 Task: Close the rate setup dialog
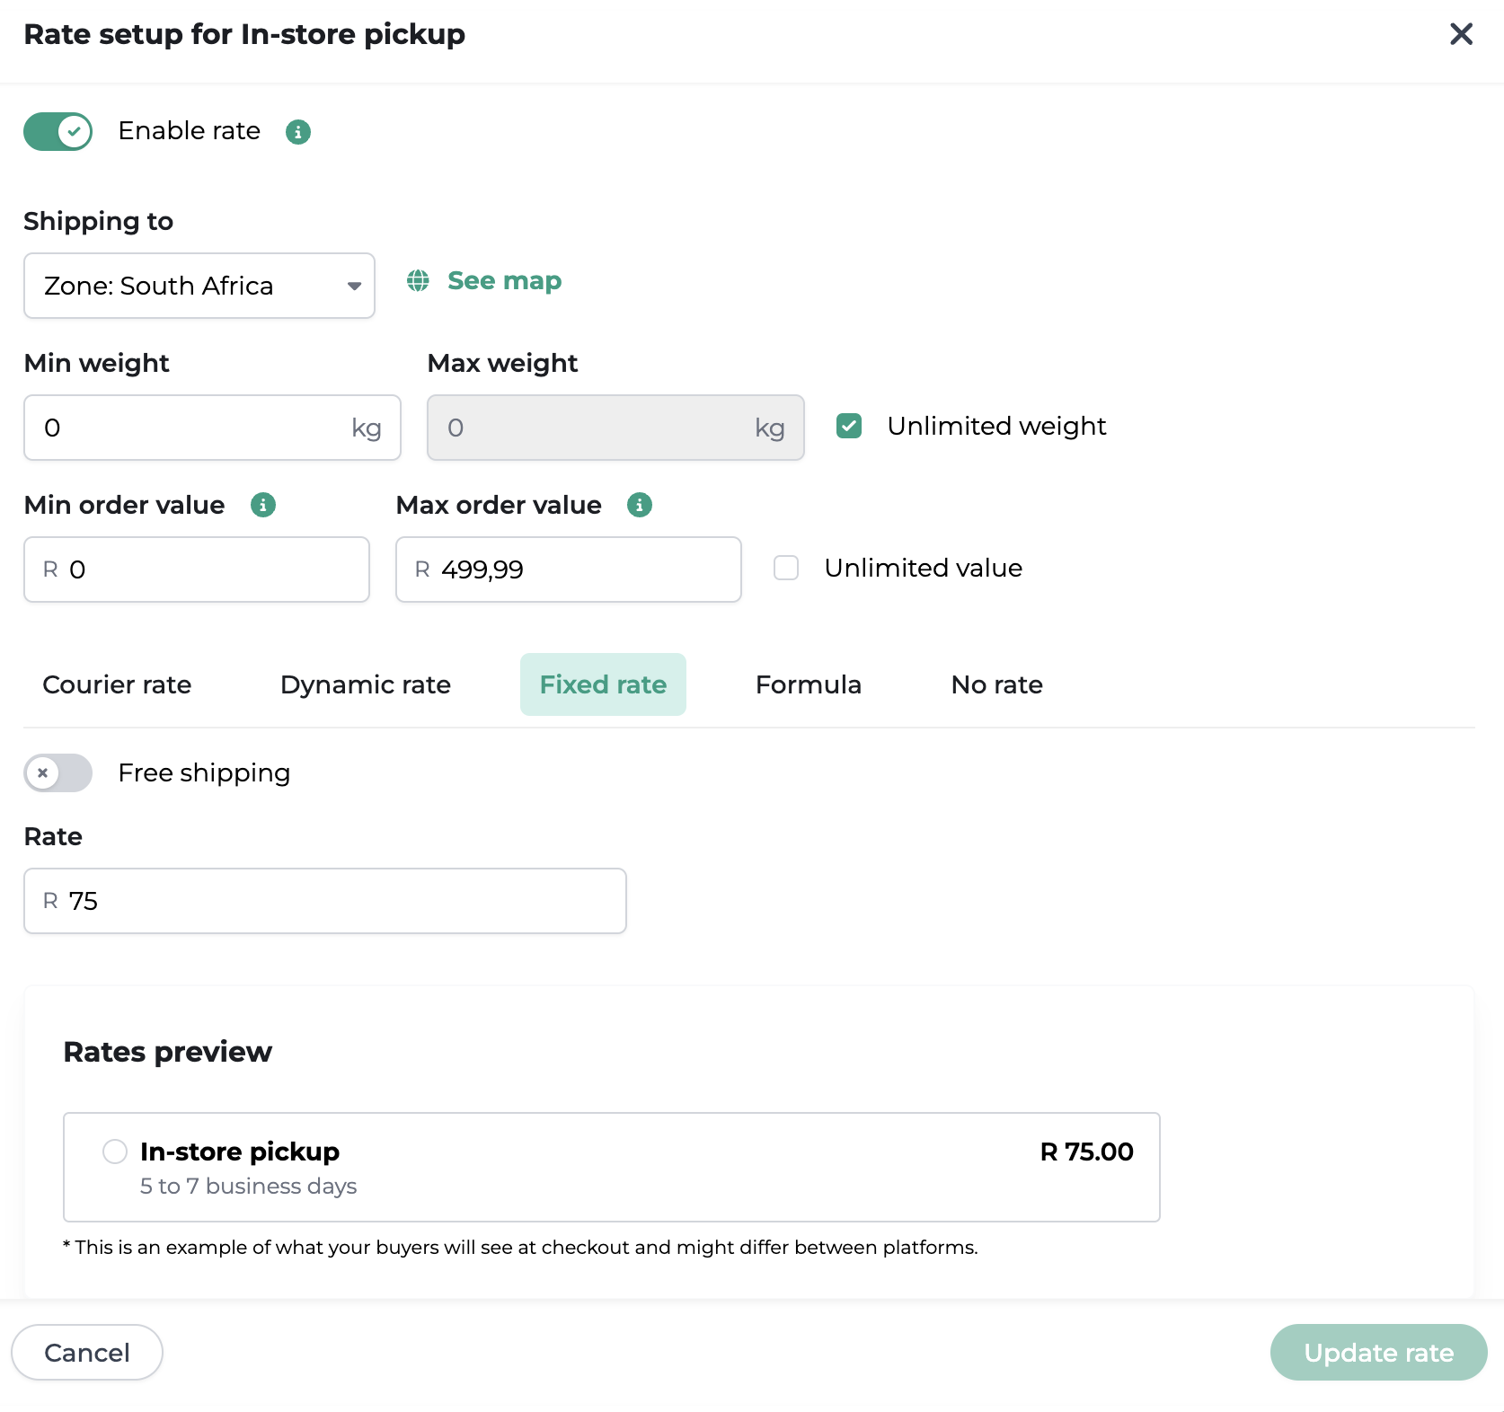pyautogui.click(x=1461, y=34)
